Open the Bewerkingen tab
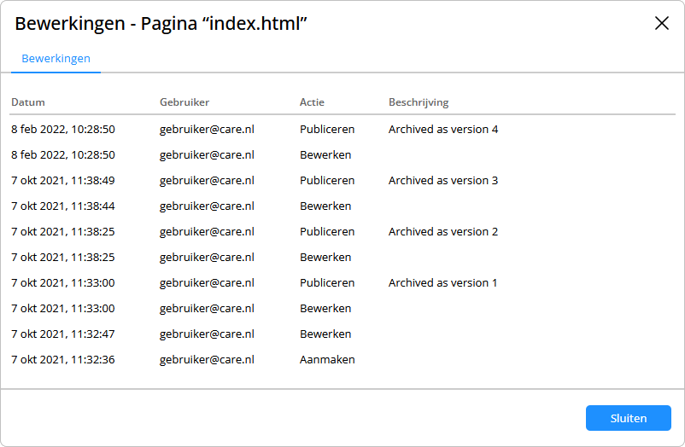The image size is (685, 447). coord(56,59)
